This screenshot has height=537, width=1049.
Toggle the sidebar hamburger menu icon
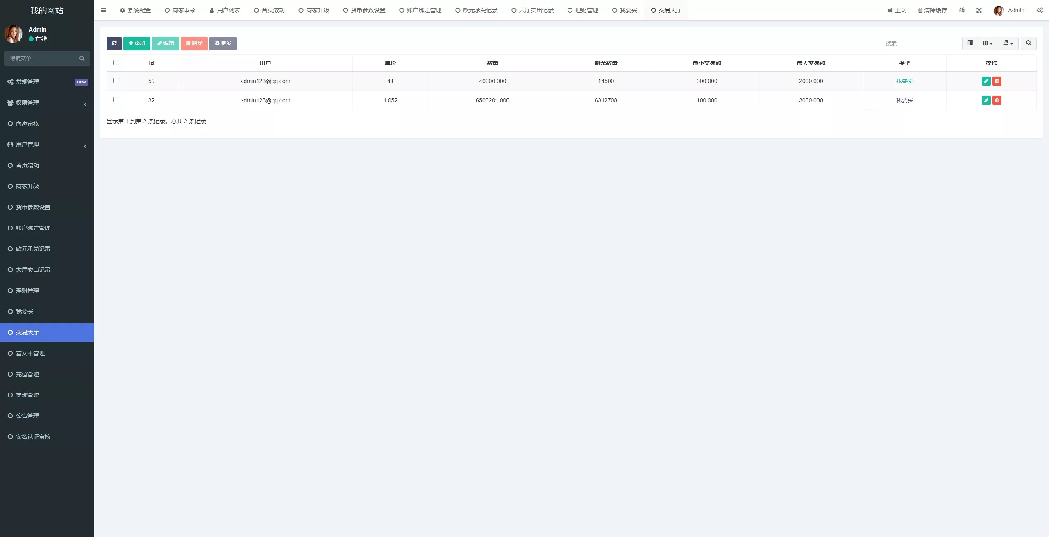[104, 10]
